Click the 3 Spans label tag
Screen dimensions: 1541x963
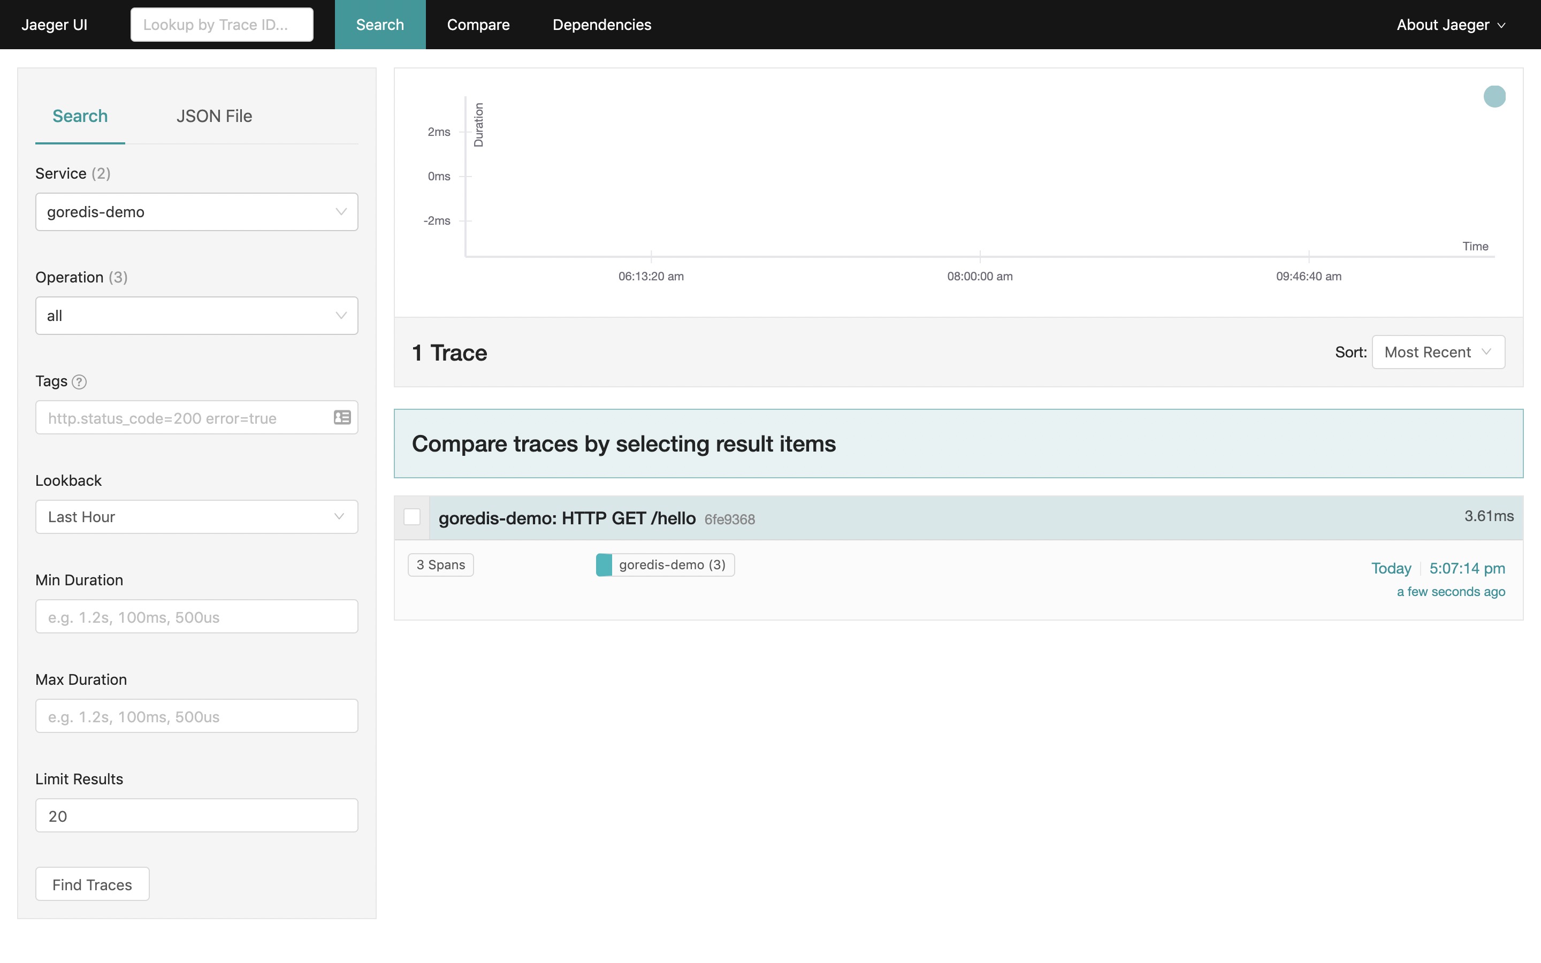point(441,565)
